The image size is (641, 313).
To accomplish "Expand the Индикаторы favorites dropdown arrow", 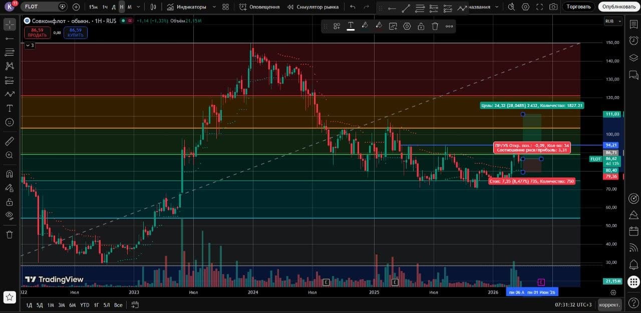I will tap(214, 7).
